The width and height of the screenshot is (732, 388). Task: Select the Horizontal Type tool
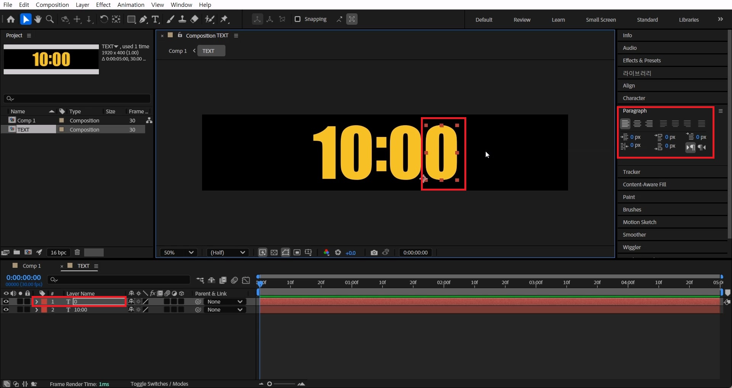155,19
